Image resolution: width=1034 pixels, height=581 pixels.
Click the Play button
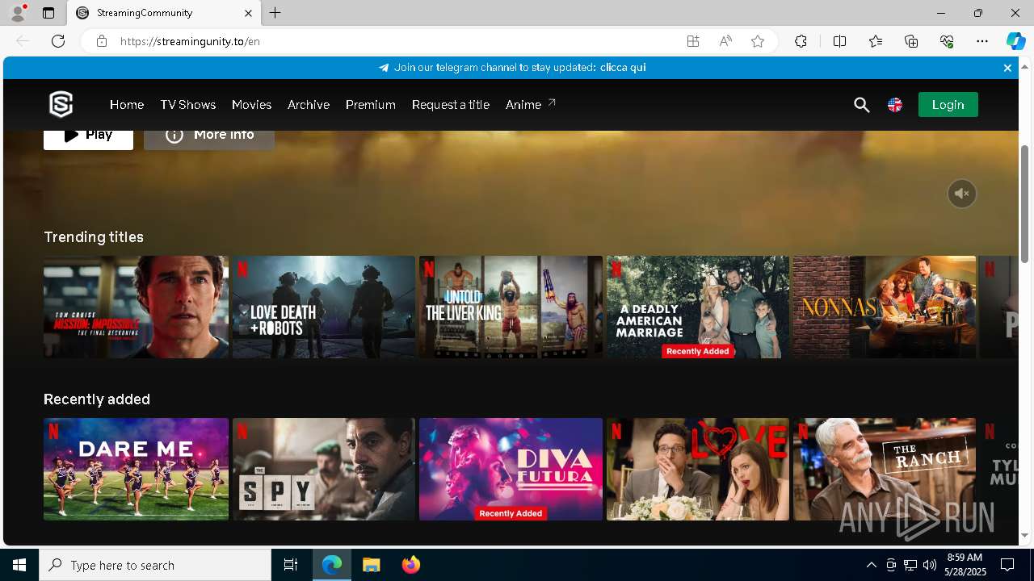click(x=88, y=140)
